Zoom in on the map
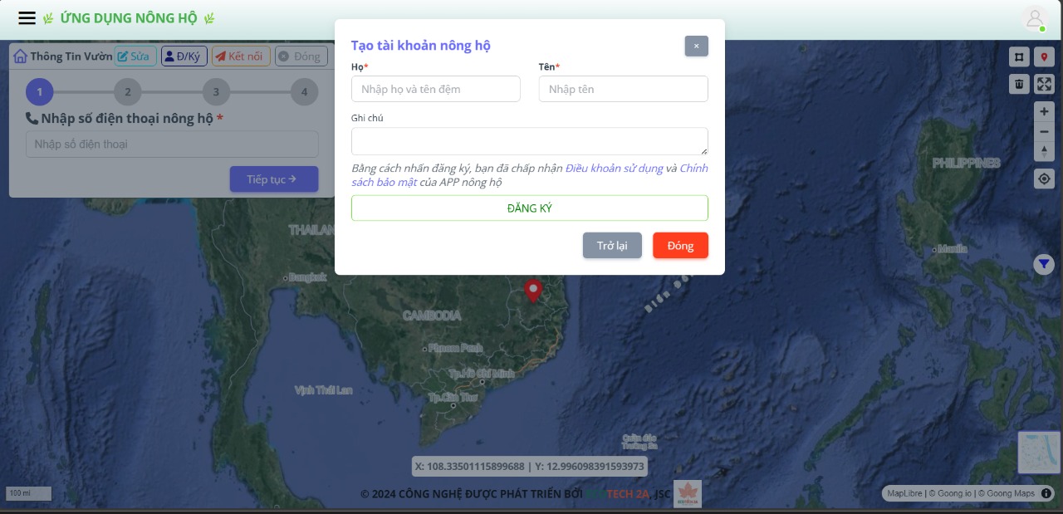 coord(1044,111)
